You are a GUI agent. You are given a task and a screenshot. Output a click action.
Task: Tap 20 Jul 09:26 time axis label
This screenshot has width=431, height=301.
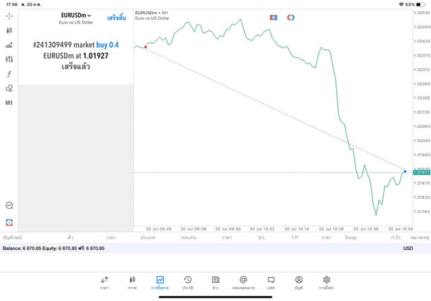click(x=159, y=229)
